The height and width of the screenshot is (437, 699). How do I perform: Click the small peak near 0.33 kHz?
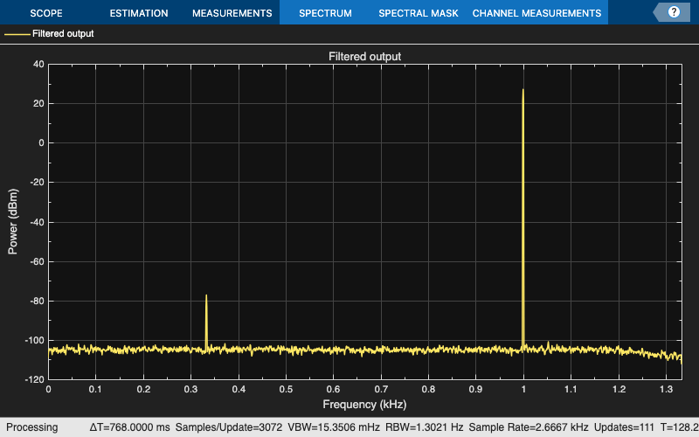[x=206, y=295]
